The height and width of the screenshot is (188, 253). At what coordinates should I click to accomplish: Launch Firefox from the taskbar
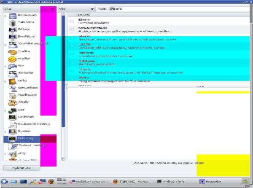click(51, 181)
